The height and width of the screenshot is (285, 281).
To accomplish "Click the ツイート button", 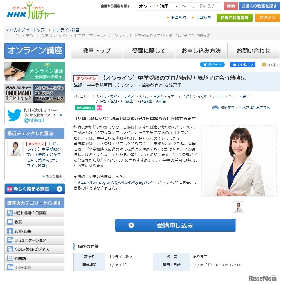I will pyautogui.click(x=212, y=65).
